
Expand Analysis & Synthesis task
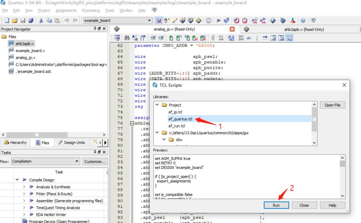(24, 187)
